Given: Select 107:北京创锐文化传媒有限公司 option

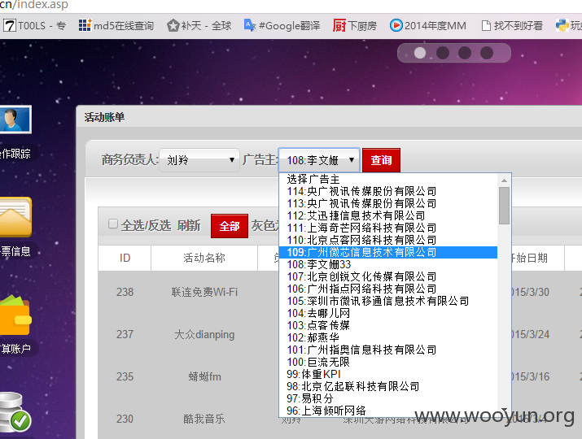Looking at the screenshot, I should (388, 276).
